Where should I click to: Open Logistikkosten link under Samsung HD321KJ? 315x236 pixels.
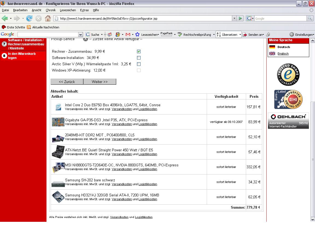point(148,199)
